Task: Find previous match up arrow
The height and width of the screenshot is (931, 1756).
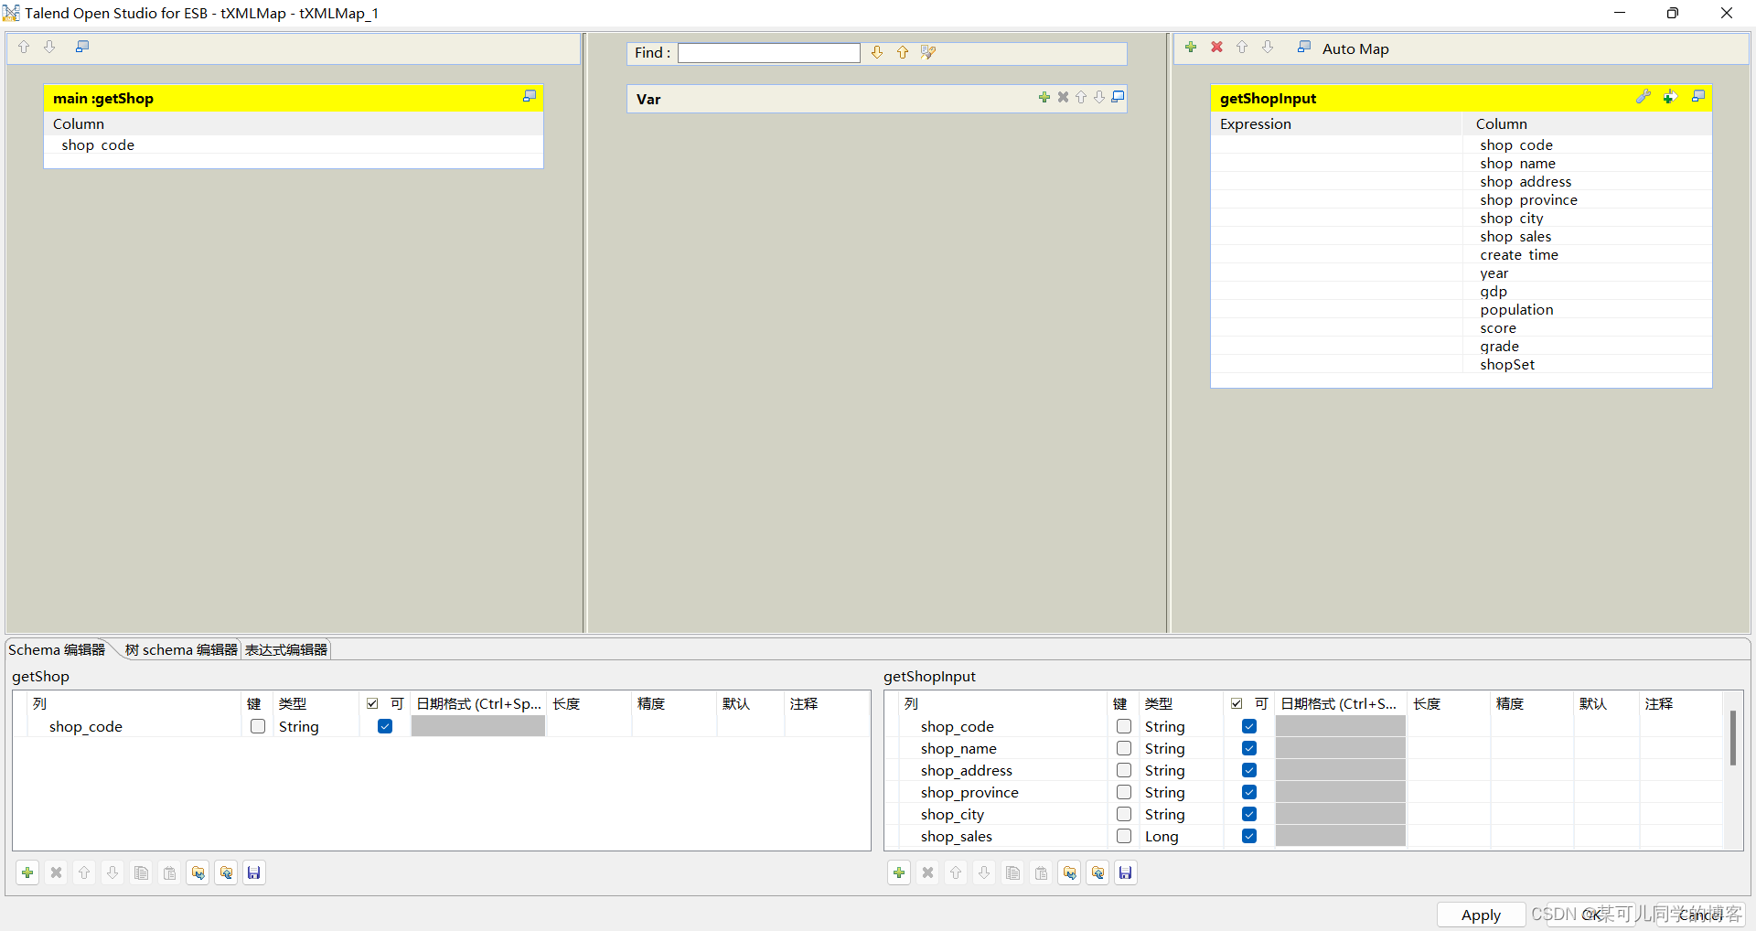Action: coord(903,53)
